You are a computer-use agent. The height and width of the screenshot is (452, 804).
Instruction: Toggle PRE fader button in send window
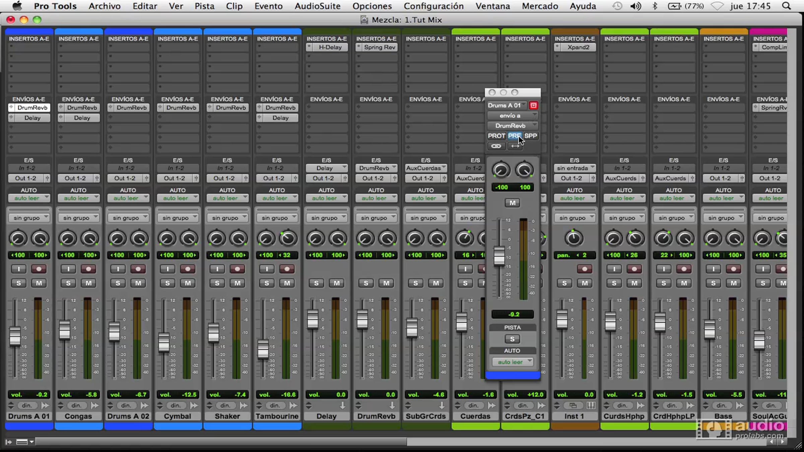click(x=514, y=136)
